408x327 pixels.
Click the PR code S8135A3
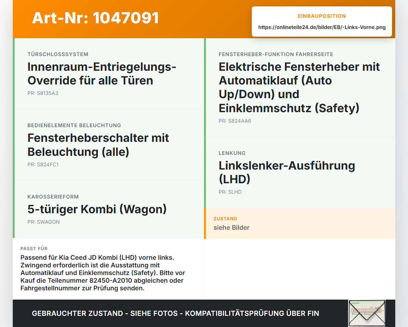(43, 93)
